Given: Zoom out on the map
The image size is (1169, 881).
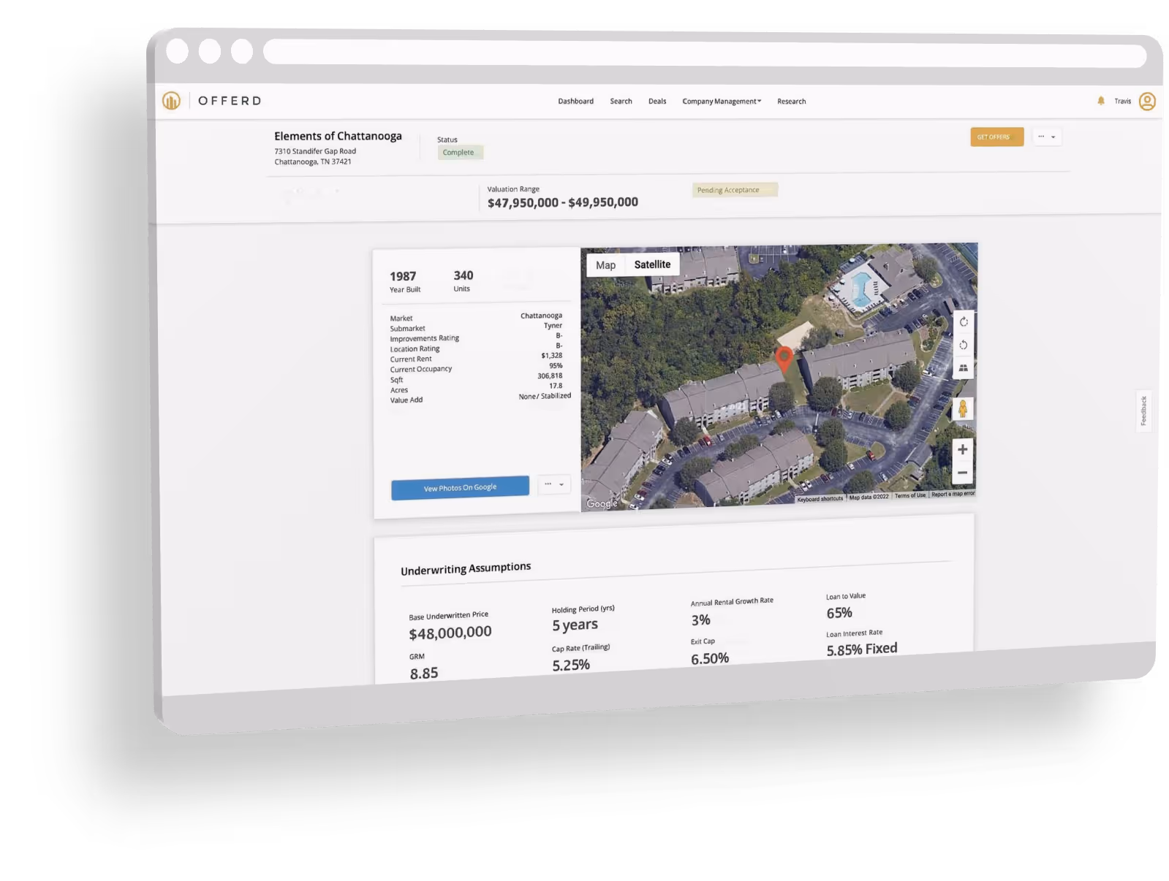Looking at the screenshot, I should tap(963, 473).
